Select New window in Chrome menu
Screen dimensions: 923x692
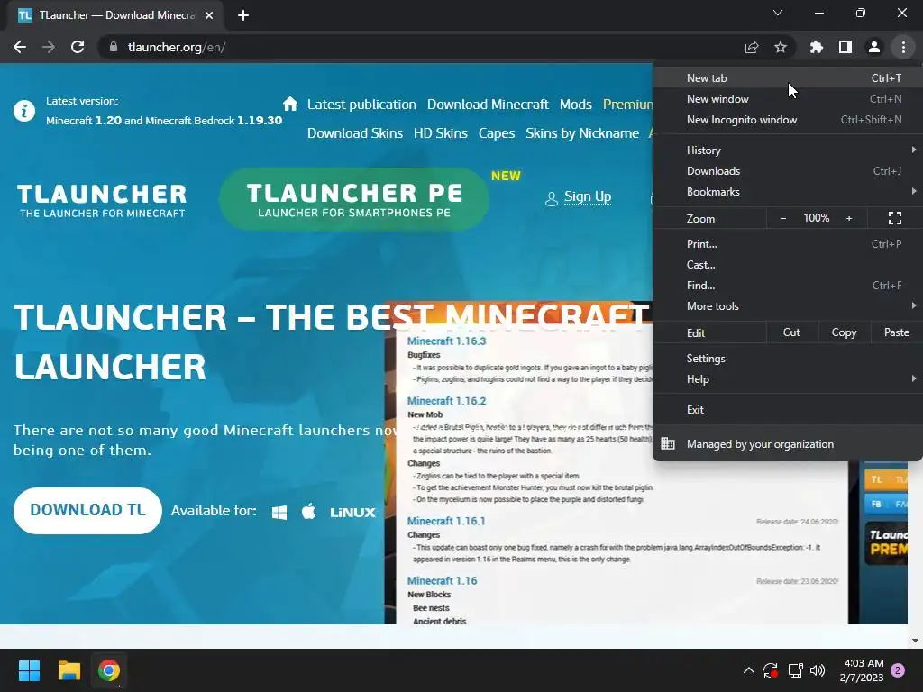point(788,99)
